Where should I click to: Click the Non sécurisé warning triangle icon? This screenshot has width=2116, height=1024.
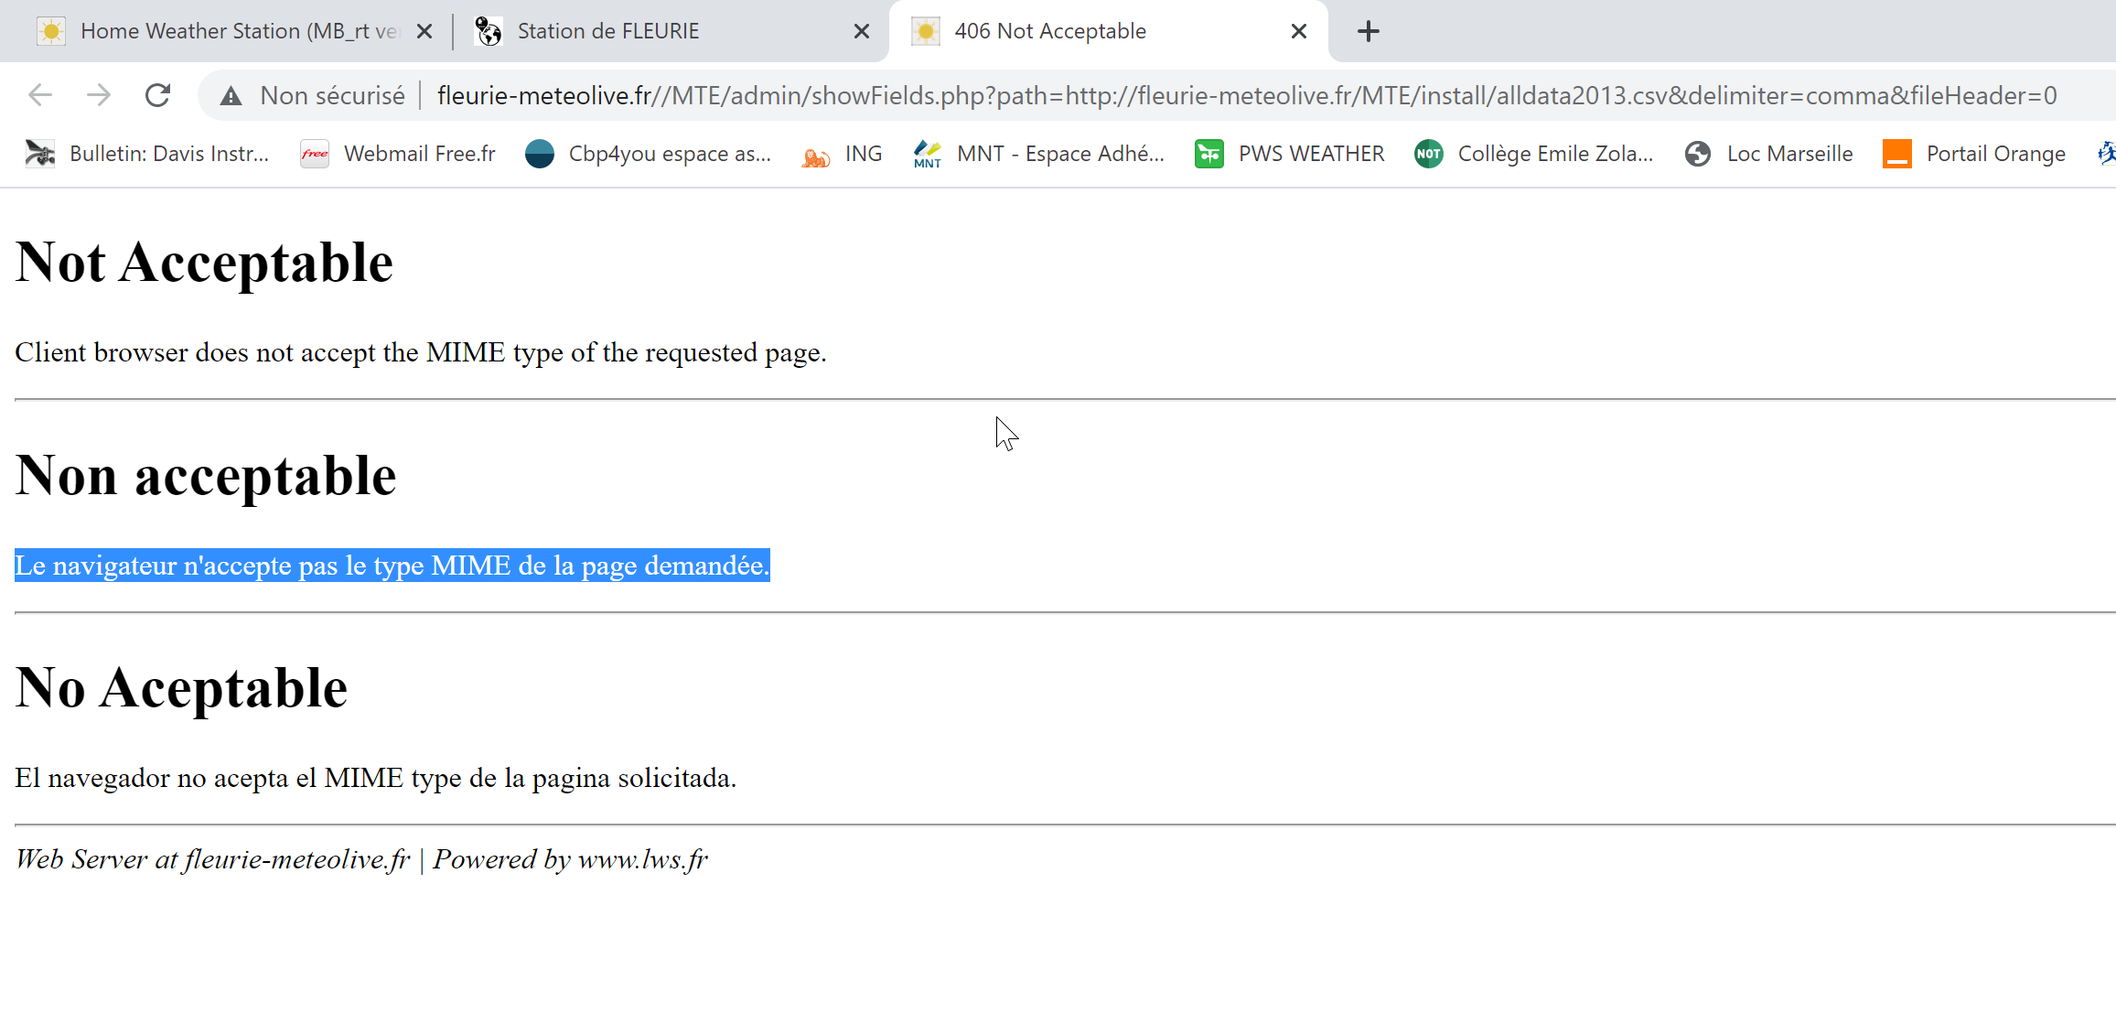231,96
